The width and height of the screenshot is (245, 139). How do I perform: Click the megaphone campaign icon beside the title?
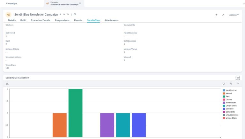pyautogui.click(x=9, y=15)
